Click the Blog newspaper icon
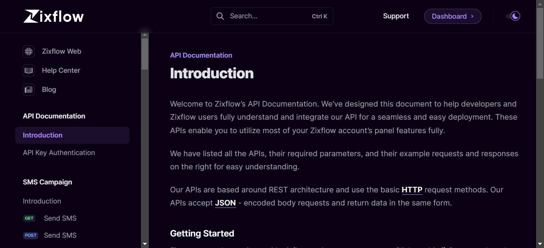Image resolution: width=544 pixels, height=248 pixels. [x=29, y=89]
